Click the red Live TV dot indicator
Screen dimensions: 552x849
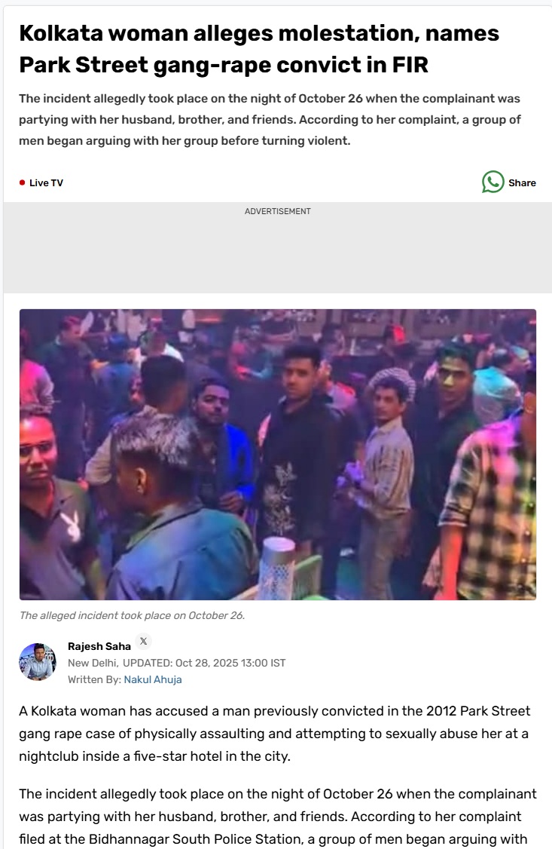22,182
